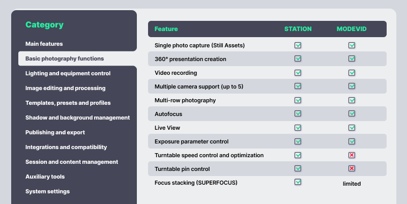Open Integrations and compatibility category
This screenshot has width=407, height=204.
pyautogui.click(x=66, y=147)
